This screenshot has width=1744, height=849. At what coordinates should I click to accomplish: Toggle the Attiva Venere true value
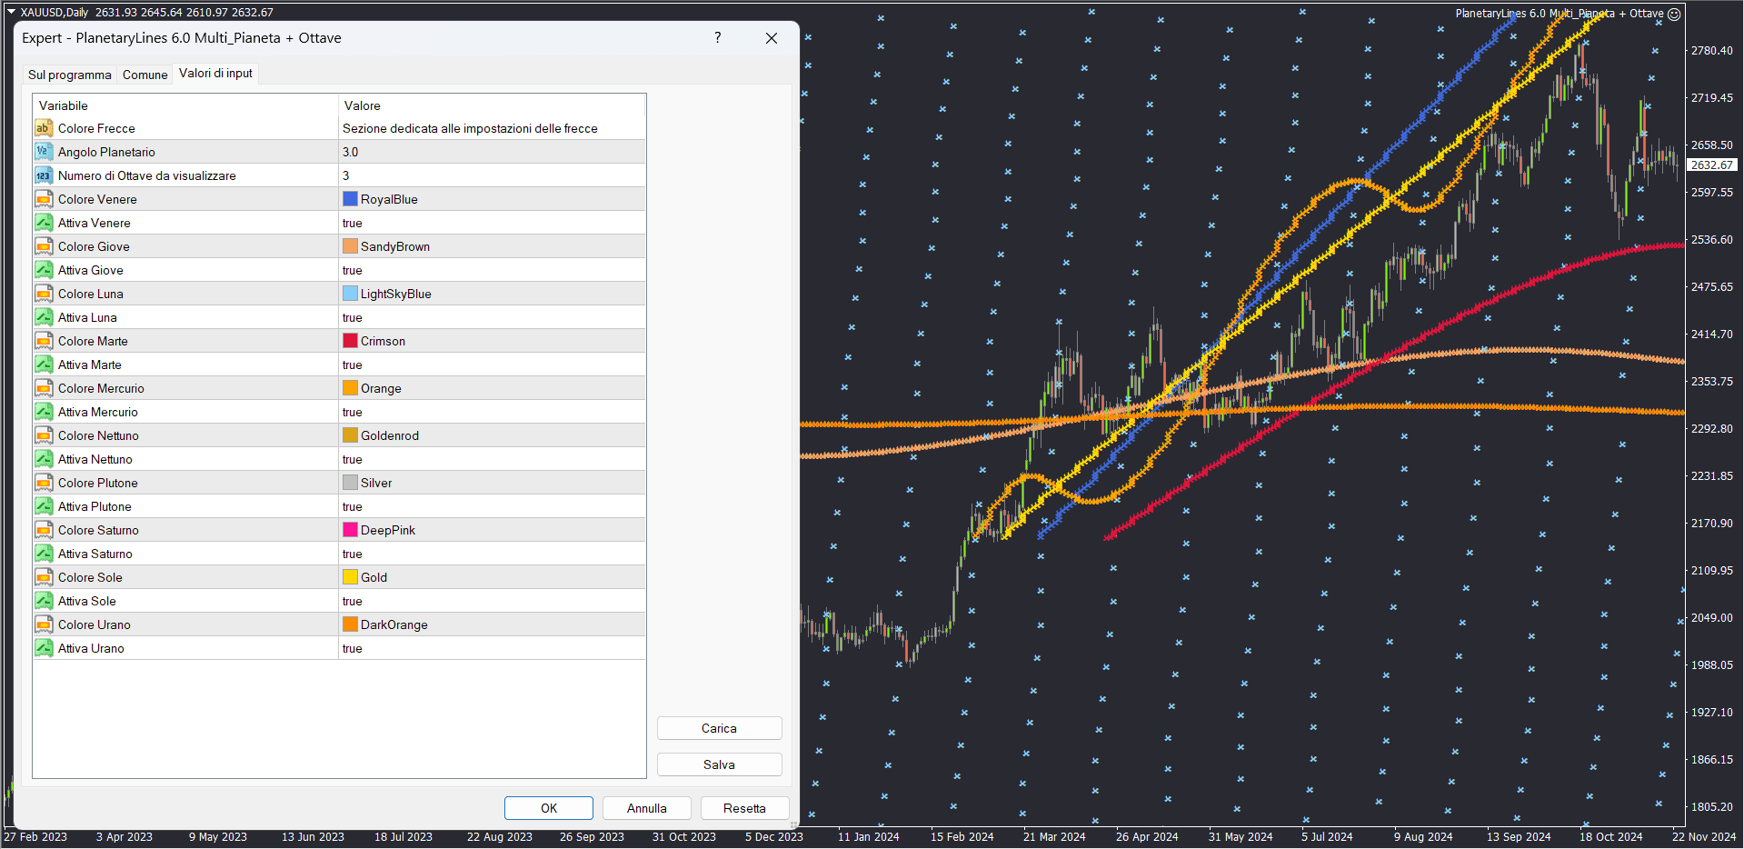point(492,223)
